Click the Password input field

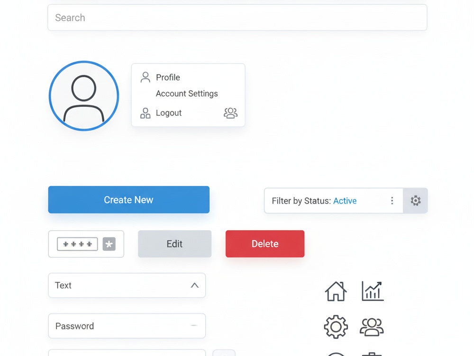coord(127,326)
